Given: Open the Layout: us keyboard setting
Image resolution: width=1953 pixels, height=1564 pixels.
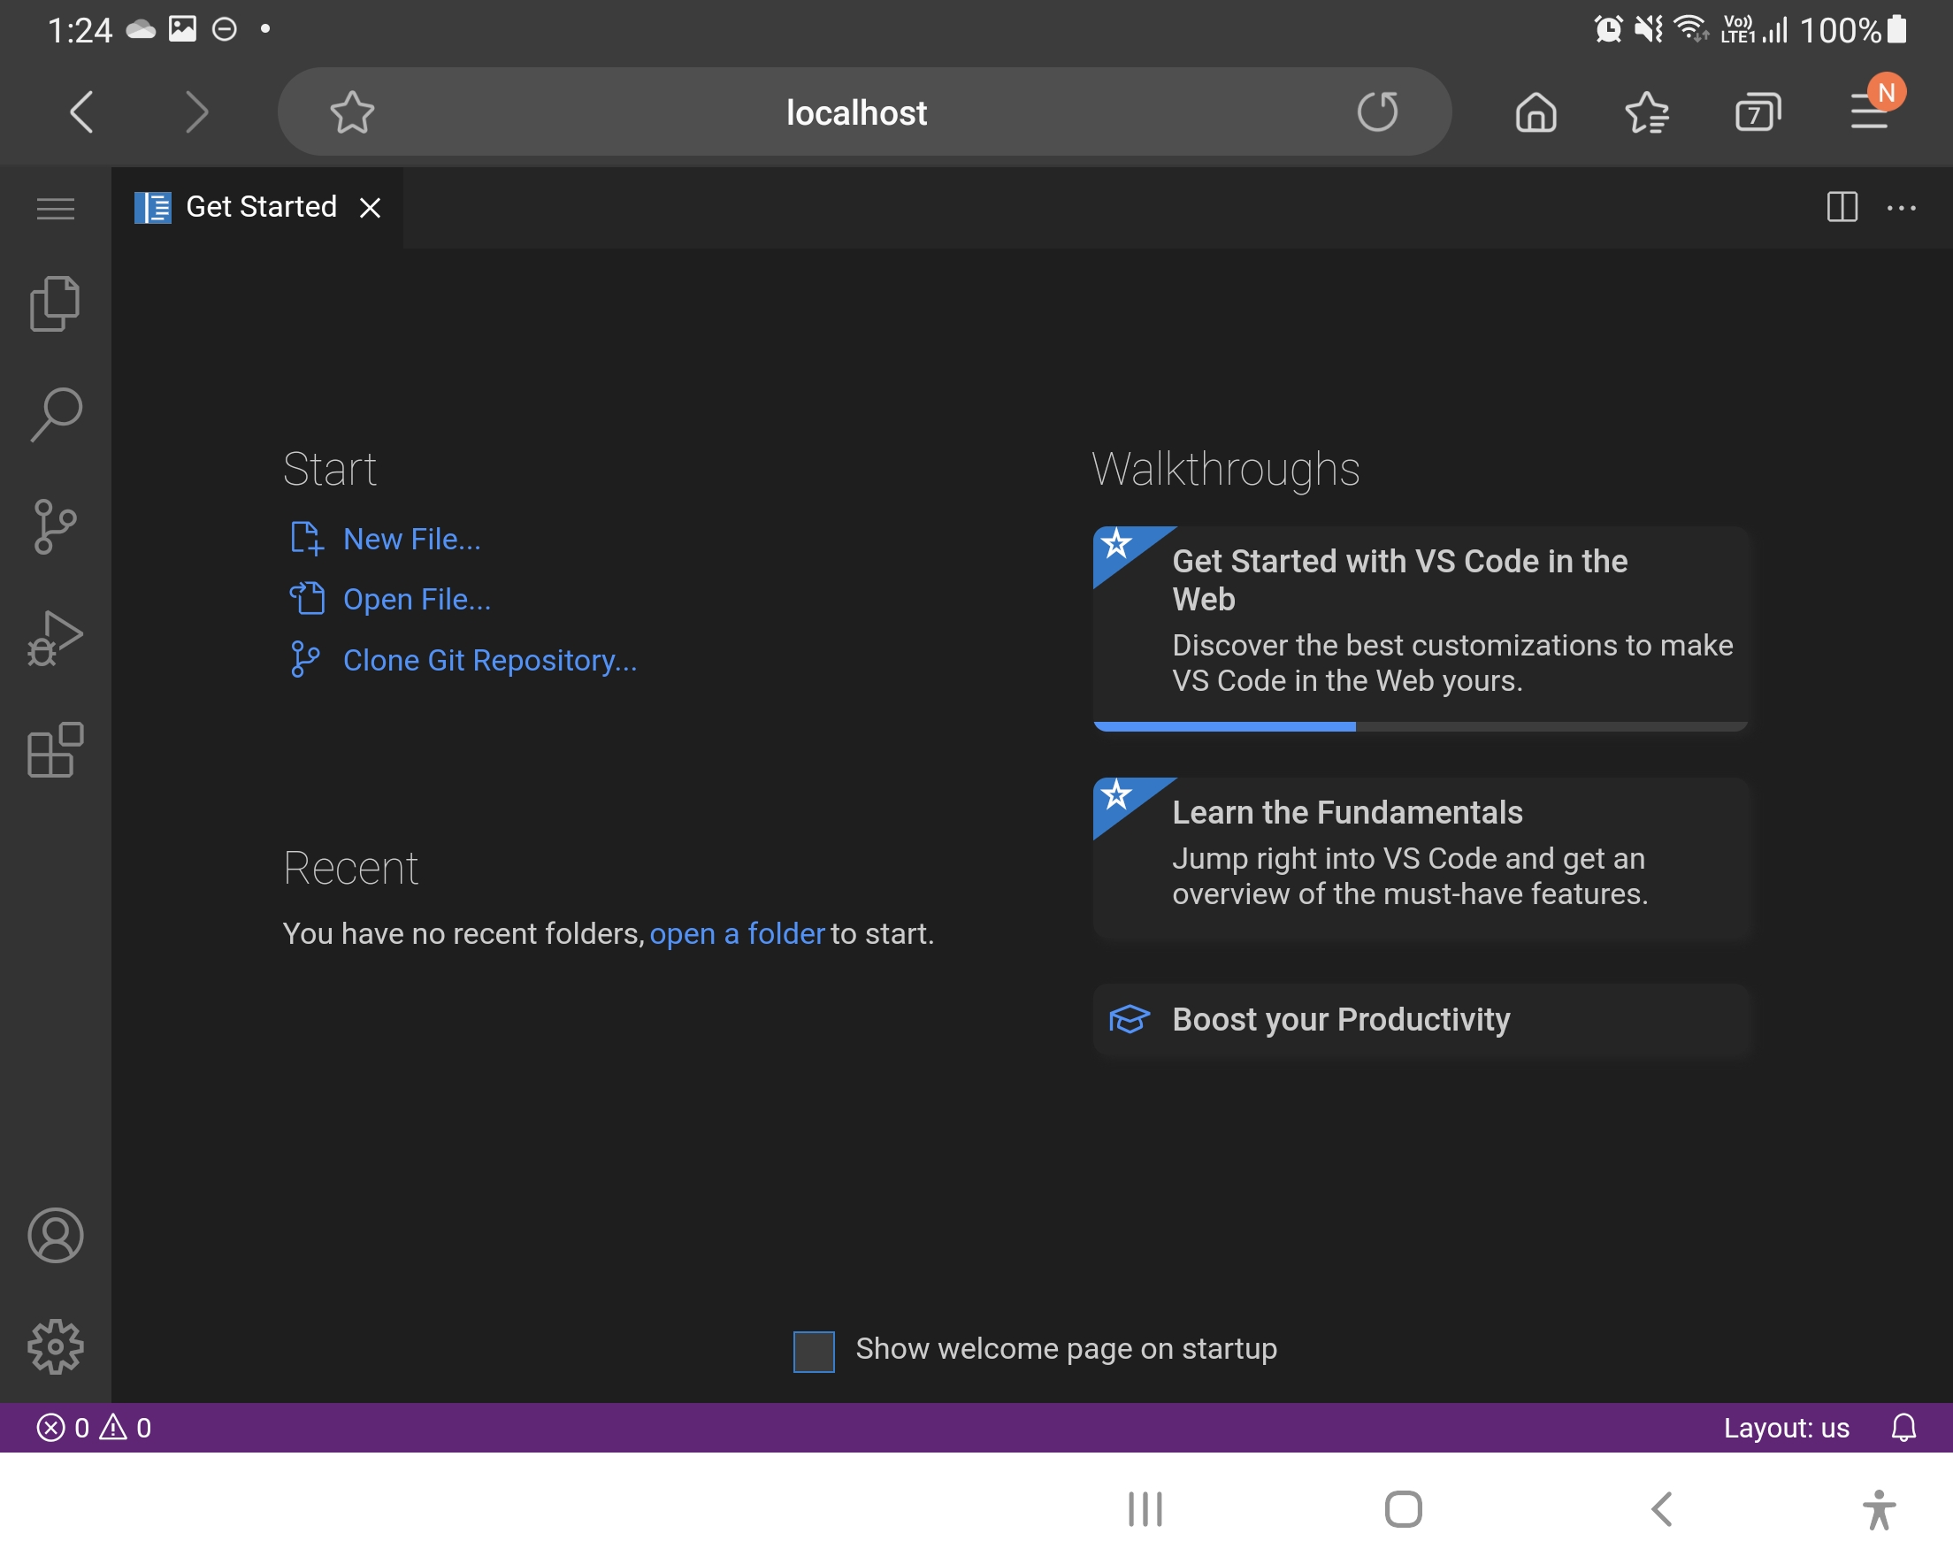Looking at the screenshot, I should tap(1786, 1427).
